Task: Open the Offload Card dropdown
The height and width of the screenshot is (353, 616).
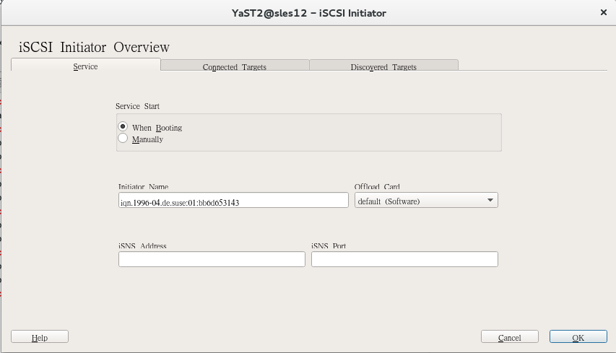Action: 426,200
